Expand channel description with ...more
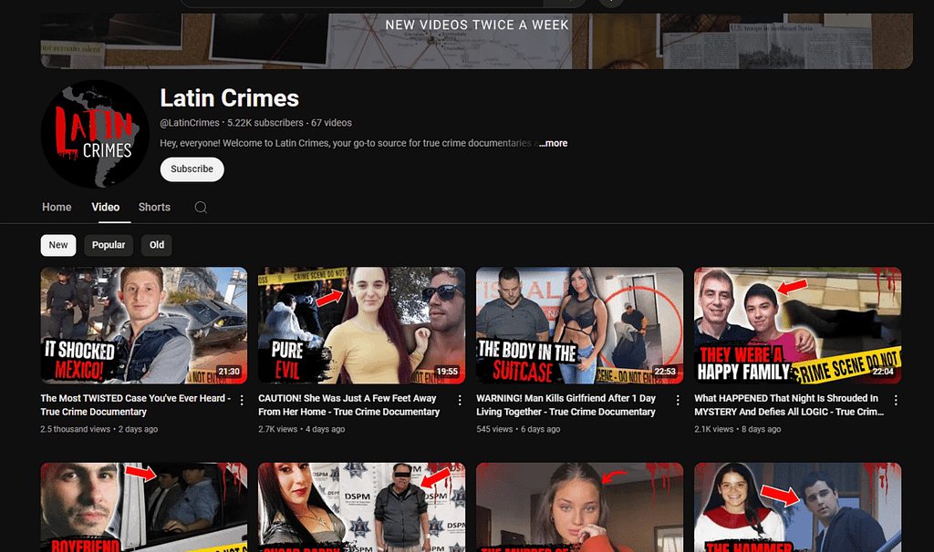Viewport: 934px width, 552px height. (554, 143)
